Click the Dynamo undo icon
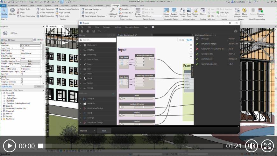 pos(99,31)
